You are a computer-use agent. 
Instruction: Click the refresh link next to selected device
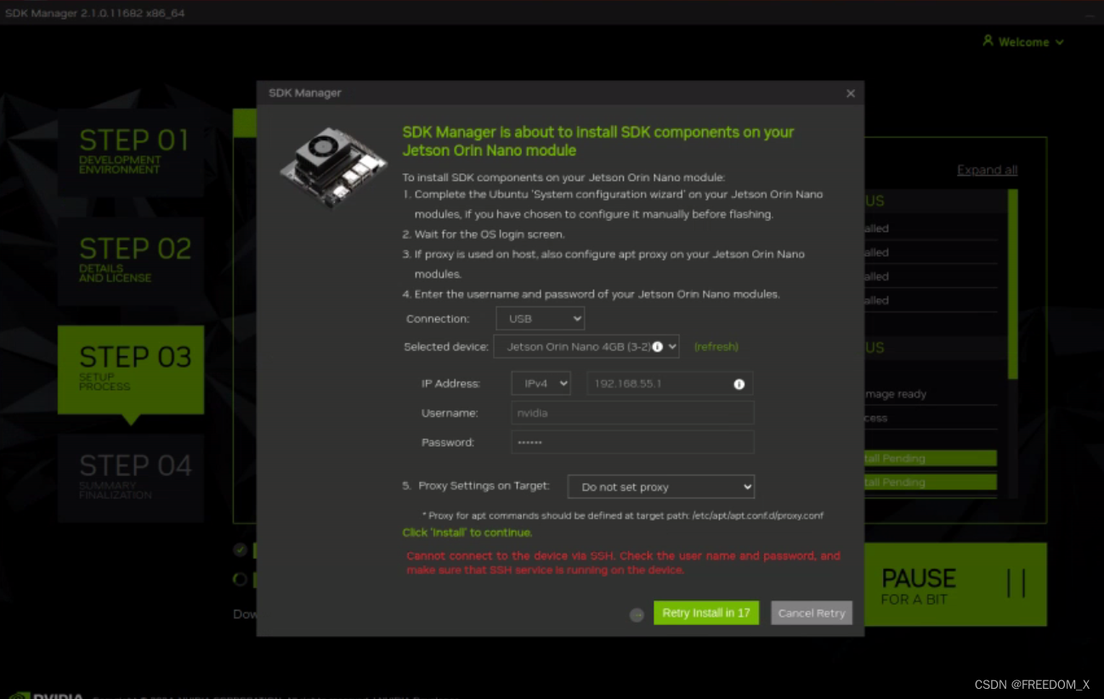pos(716,347)
